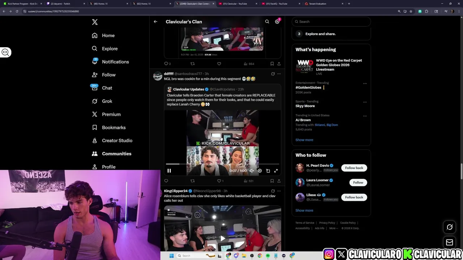The image size is (463, 260).
Task: Toggle picture-in-picture for the video
Action: click(268, 171)
